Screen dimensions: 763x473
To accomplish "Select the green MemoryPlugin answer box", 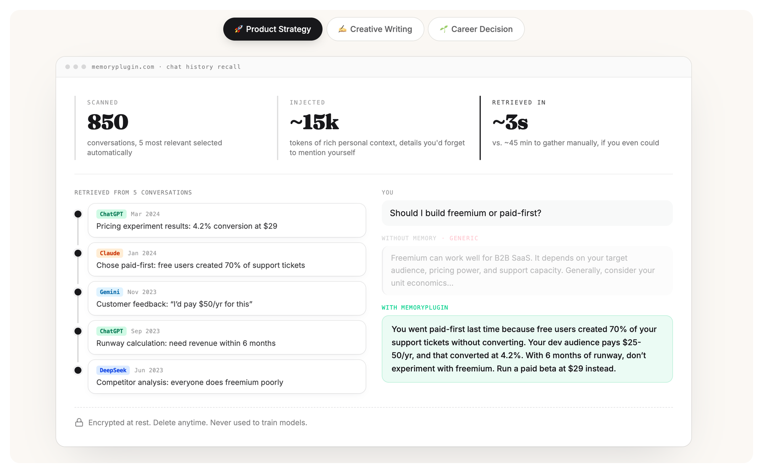I will (527, 349).
